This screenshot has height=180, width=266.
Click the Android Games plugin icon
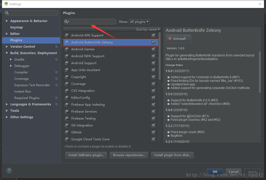click(x=67, y=49)
